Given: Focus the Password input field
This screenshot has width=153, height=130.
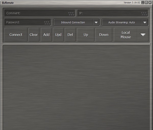Looking at the screenshot, I should 28,22.
